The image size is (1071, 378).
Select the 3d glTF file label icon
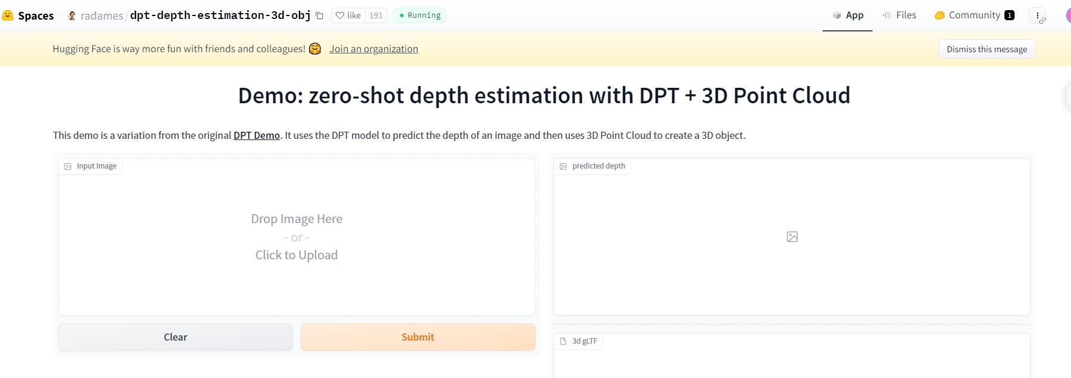pyautogui.click(x=563, y=341)
